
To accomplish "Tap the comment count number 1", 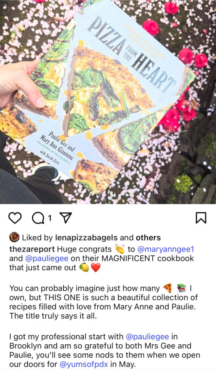I will coord(50,218).
